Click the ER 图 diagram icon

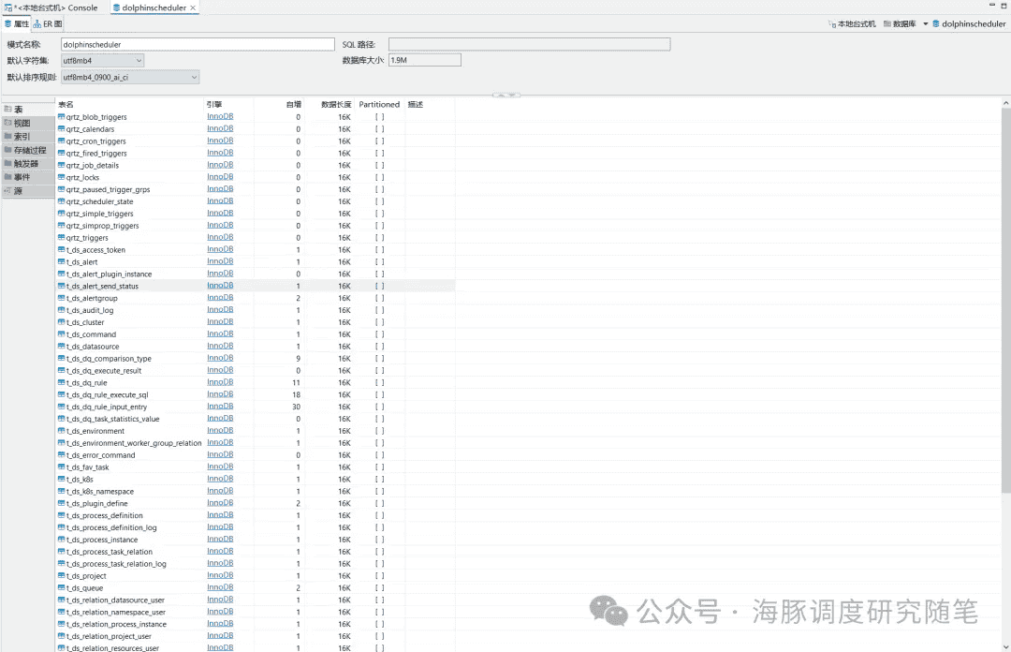click(x=38, y=24)
